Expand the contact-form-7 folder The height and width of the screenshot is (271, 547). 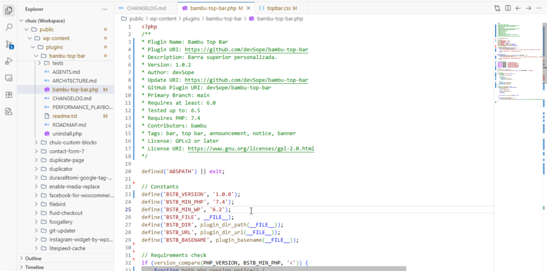pyautogui.click(x=36, y=151)
